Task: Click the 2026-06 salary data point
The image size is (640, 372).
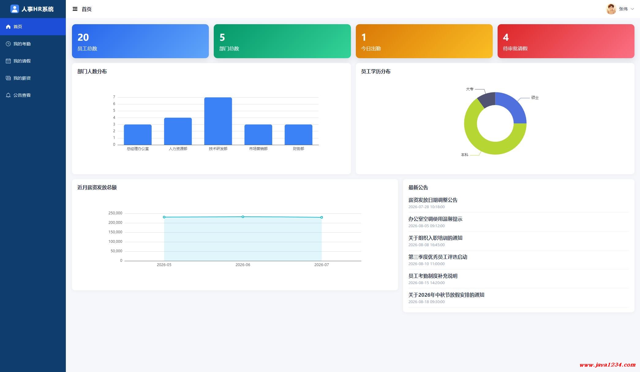Action: coord(243,217)
